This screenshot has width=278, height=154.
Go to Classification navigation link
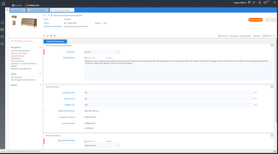(16, 58)
